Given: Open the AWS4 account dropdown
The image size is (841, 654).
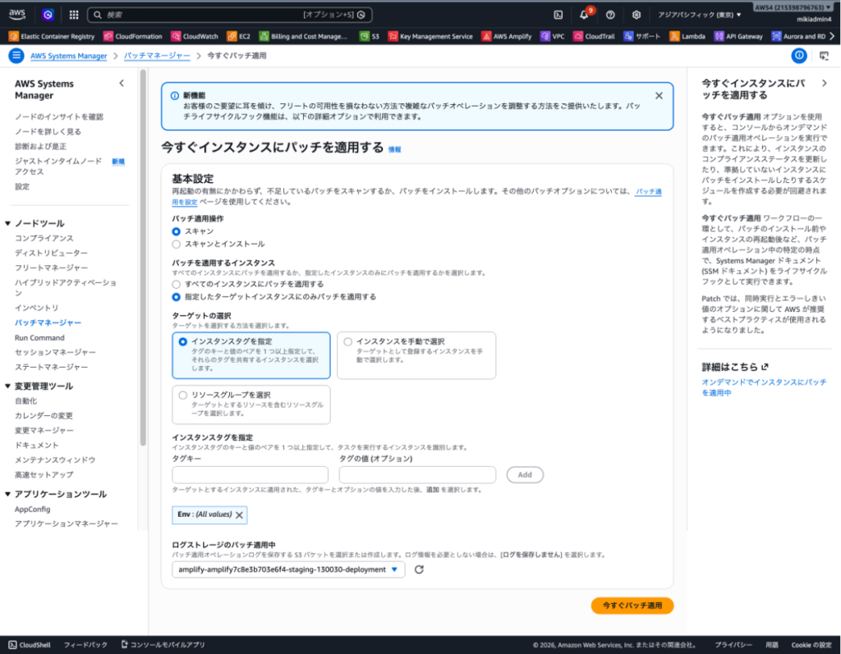Looking at the screenshot, I should tap(794, 7).
